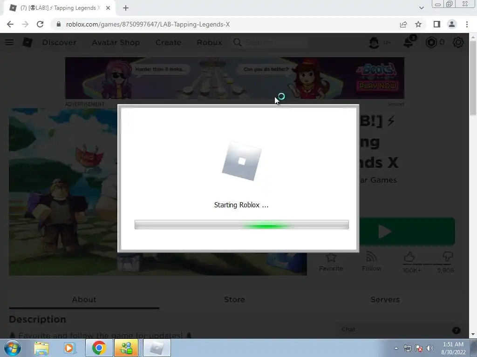Switch to the Servers tab

click(x=385, y=300)
